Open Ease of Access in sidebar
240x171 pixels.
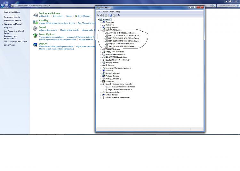point(10,45)
